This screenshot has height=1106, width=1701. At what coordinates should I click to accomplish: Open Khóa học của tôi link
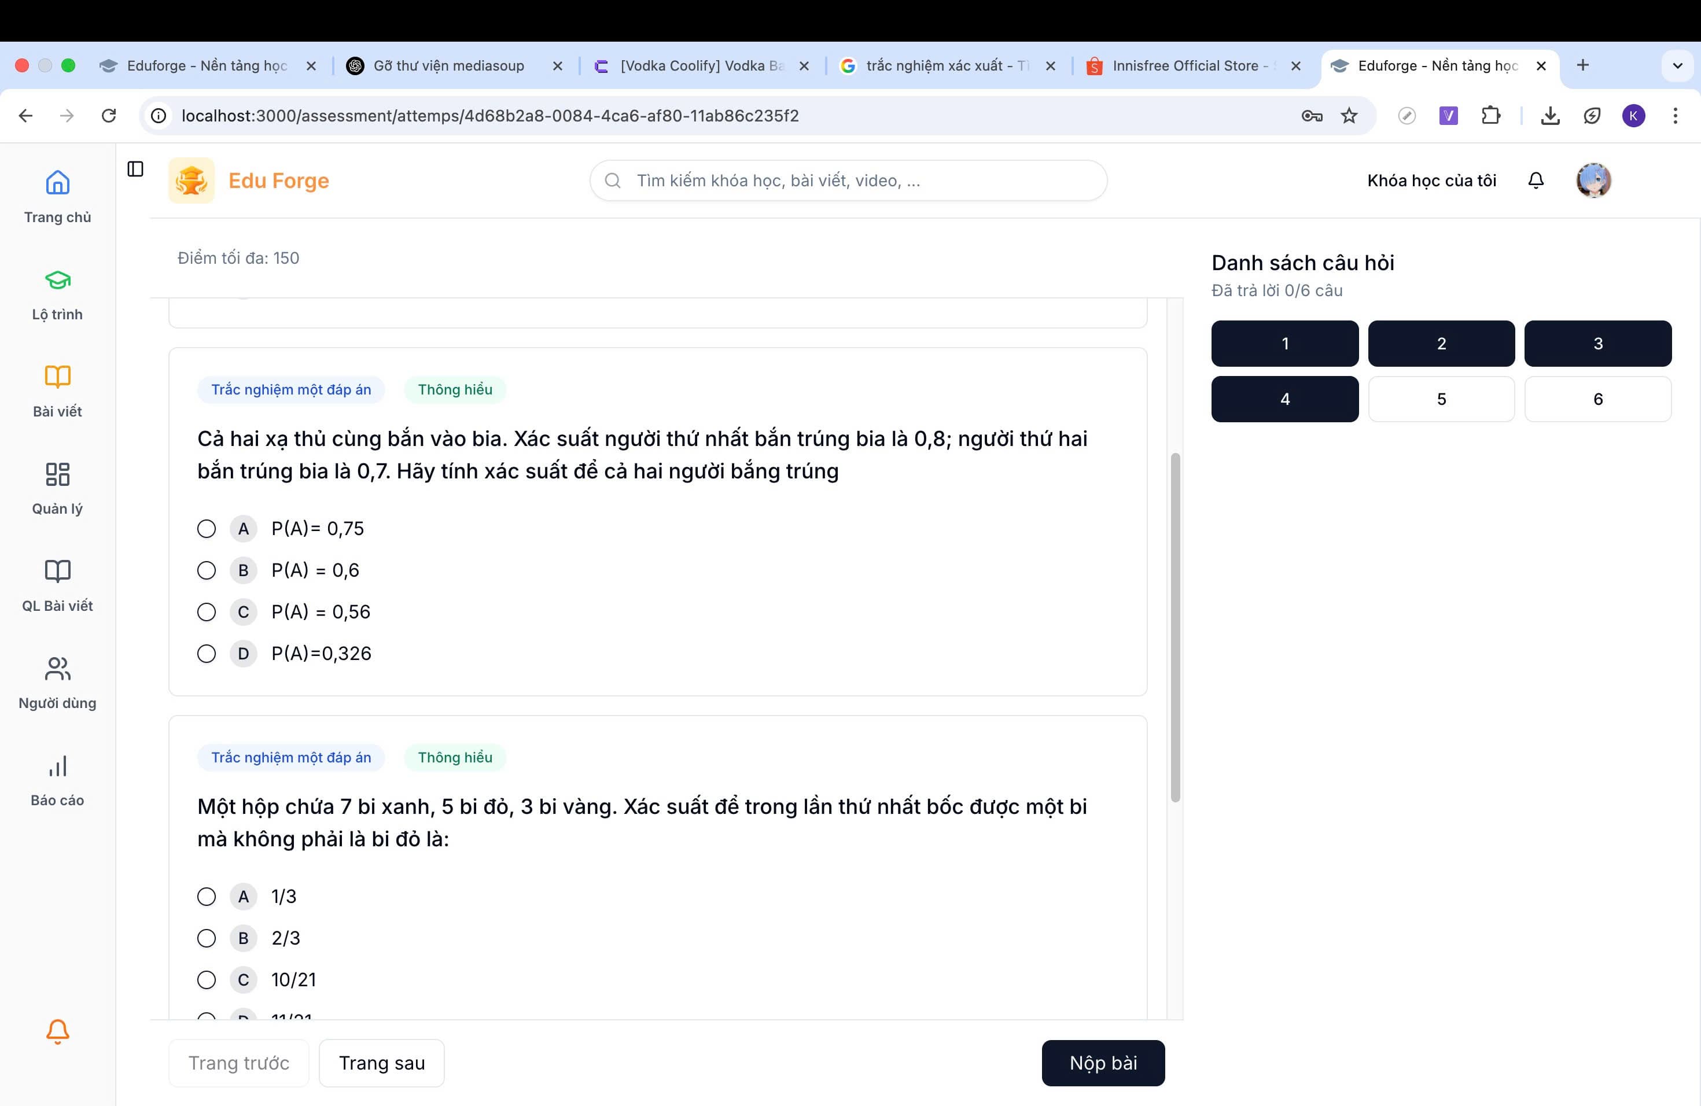1431,180
